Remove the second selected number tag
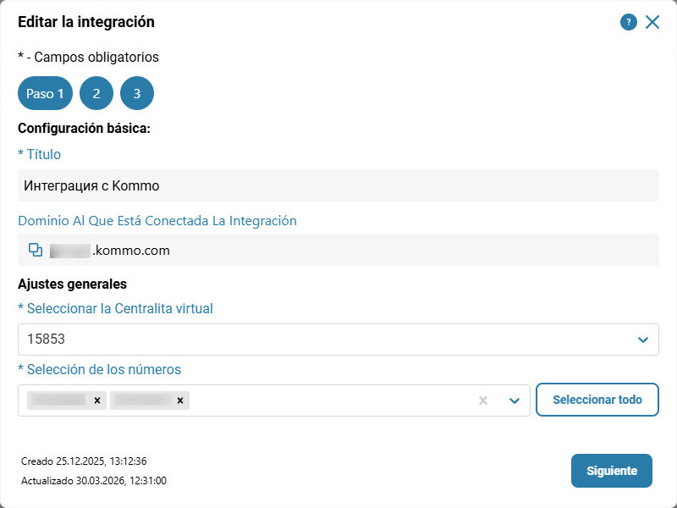 tap(180, 400)
